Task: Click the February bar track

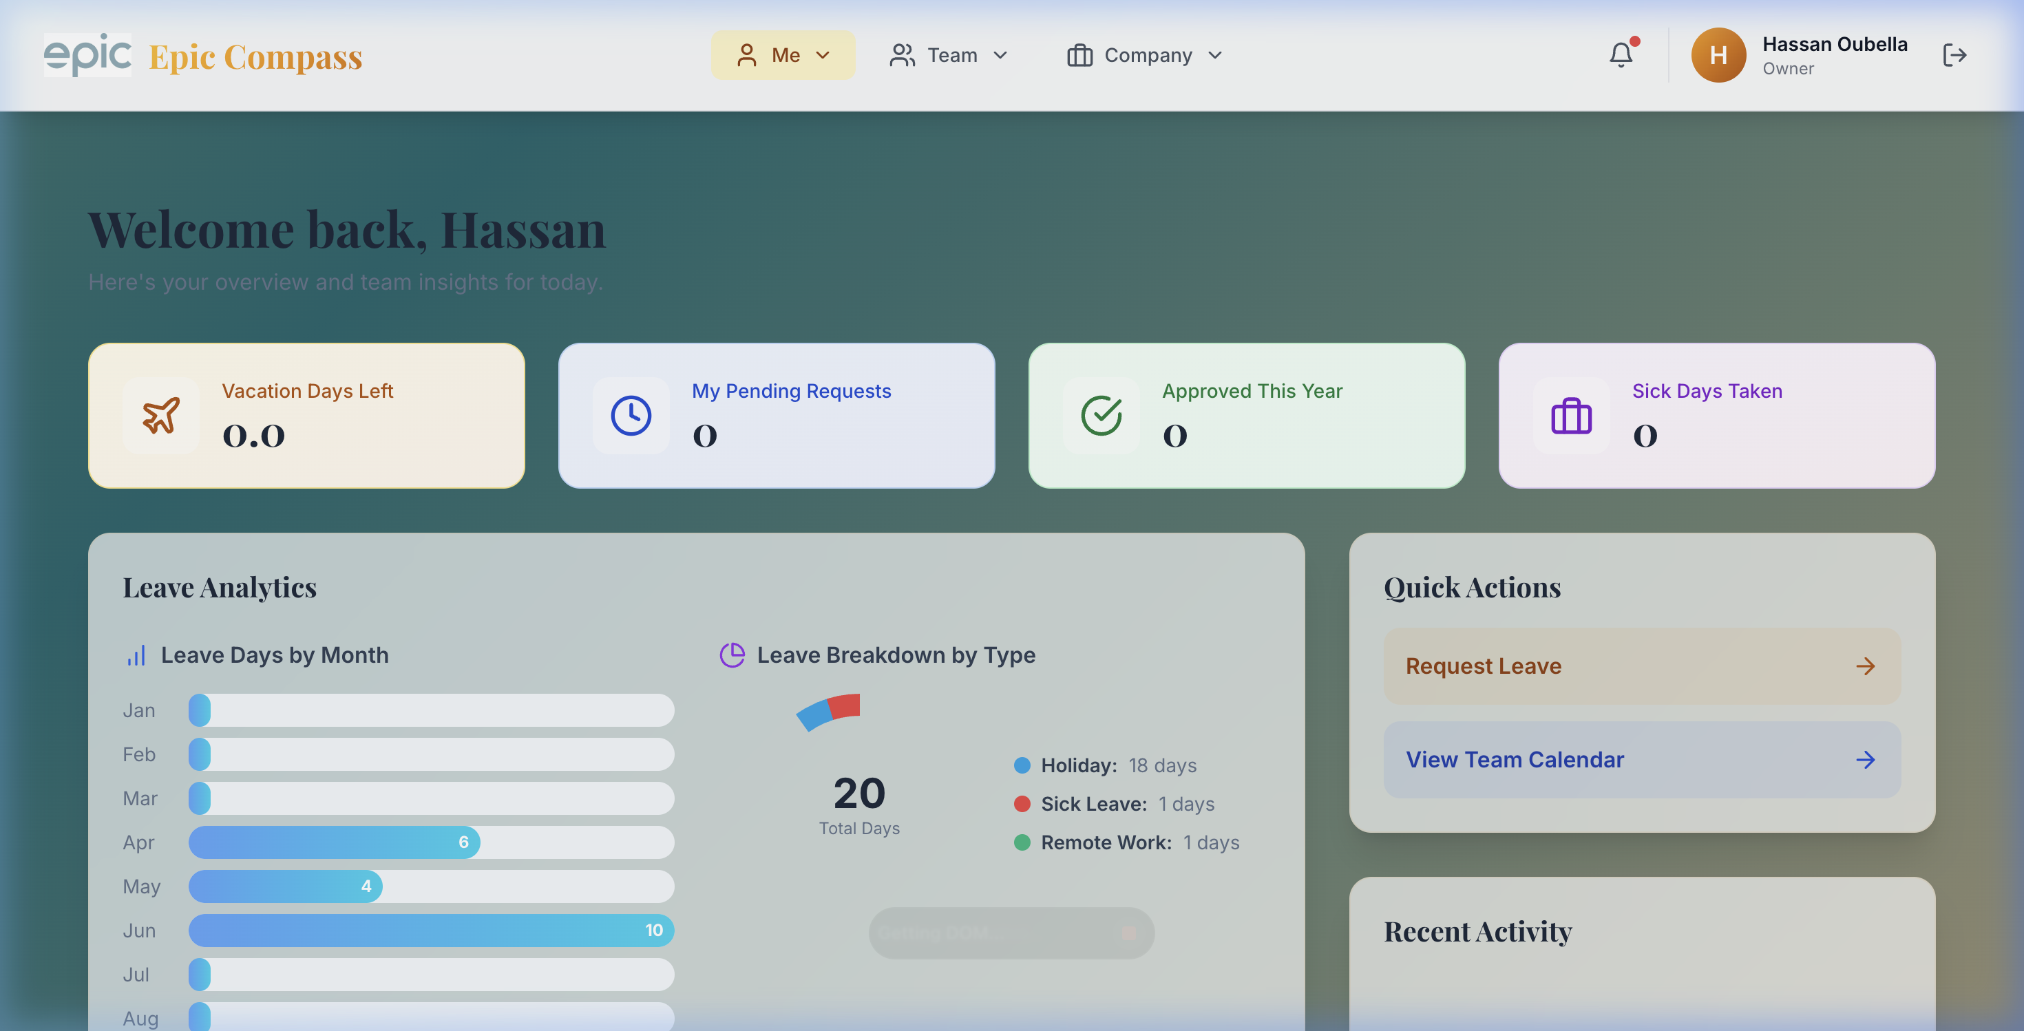Action: coord(432,754)
